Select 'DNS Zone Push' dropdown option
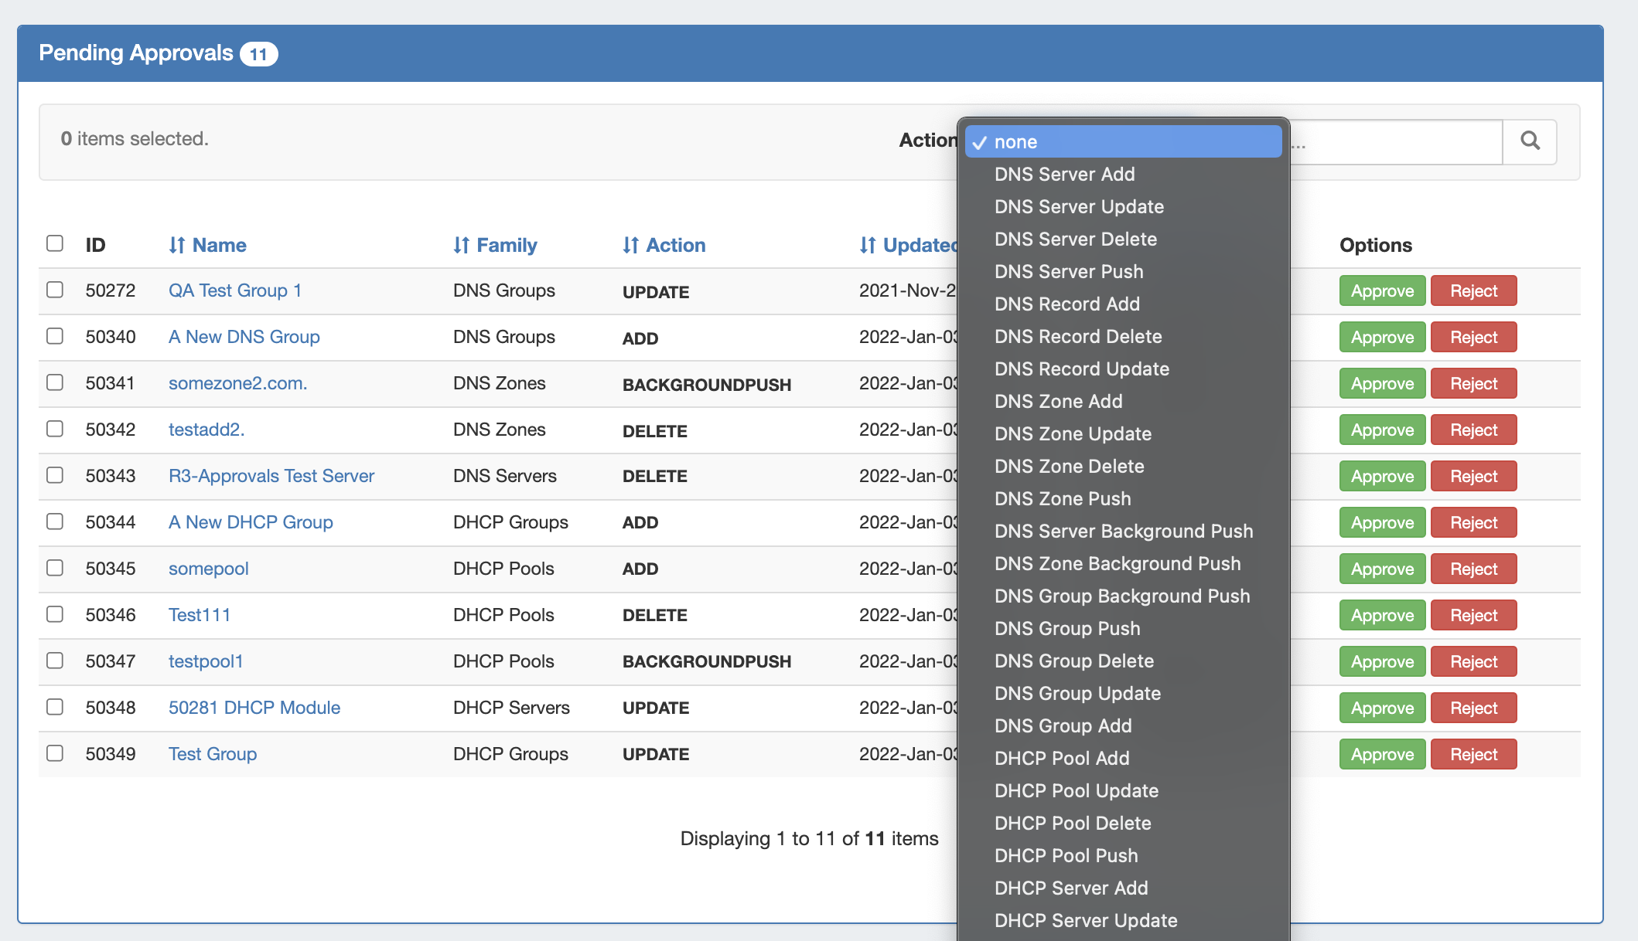This screenshot has height=941, width=1638. [x=1063, y=499]
